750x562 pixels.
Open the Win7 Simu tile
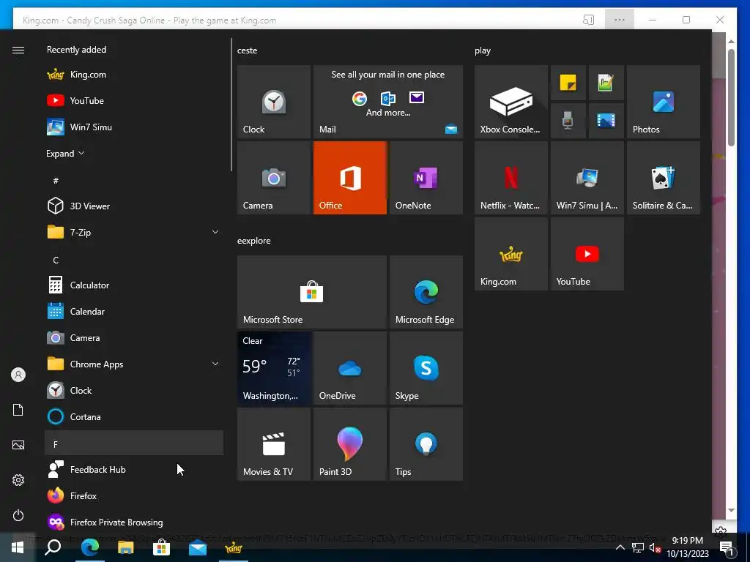(587, 178)
